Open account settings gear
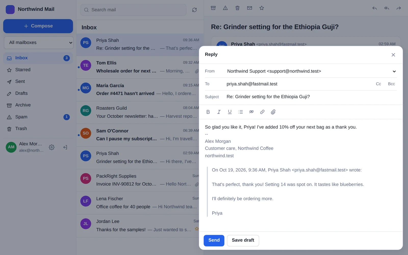 tap(52, 147)
